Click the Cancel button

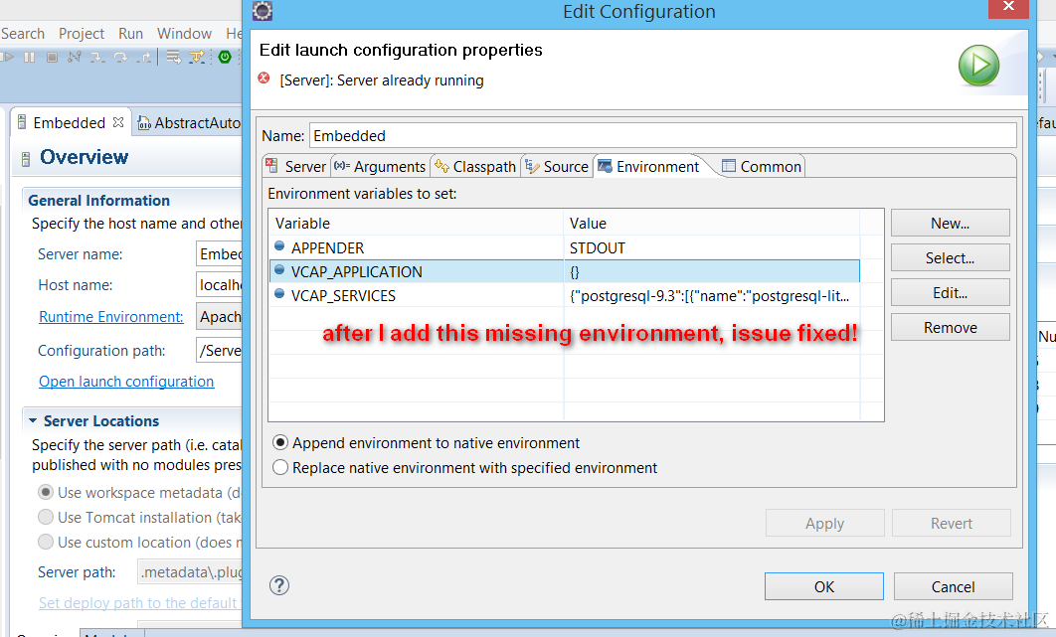[953, 586]
